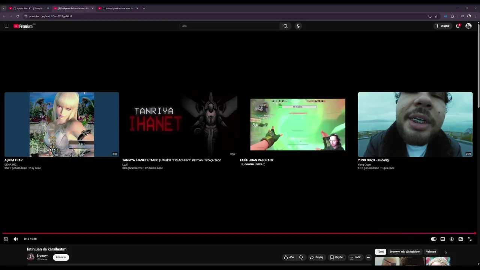Open the YouTube hamburger guide menu
480x270 pixels.
coord(6,26)
